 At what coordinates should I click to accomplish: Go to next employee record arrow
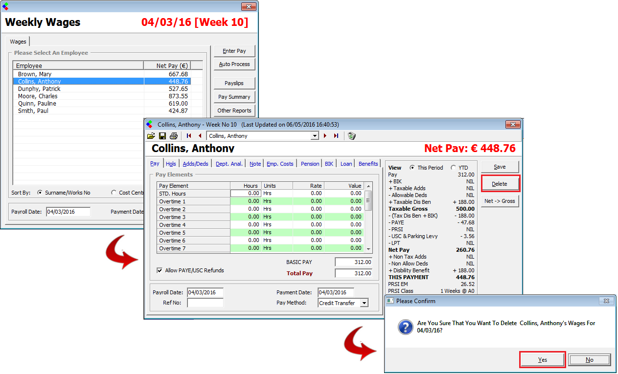[325, 136]
